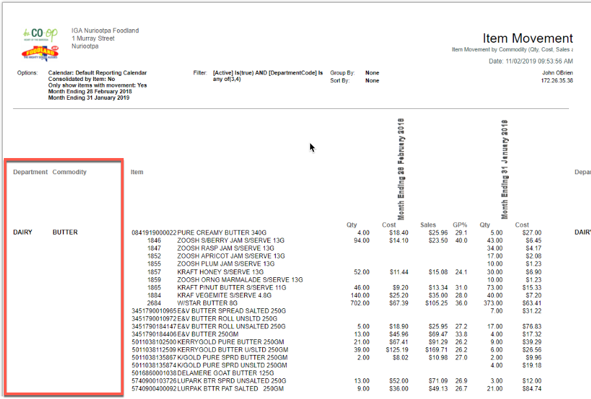Click the 1 Murray Street address line
The image size is (591, 399).
click(93, 38)
